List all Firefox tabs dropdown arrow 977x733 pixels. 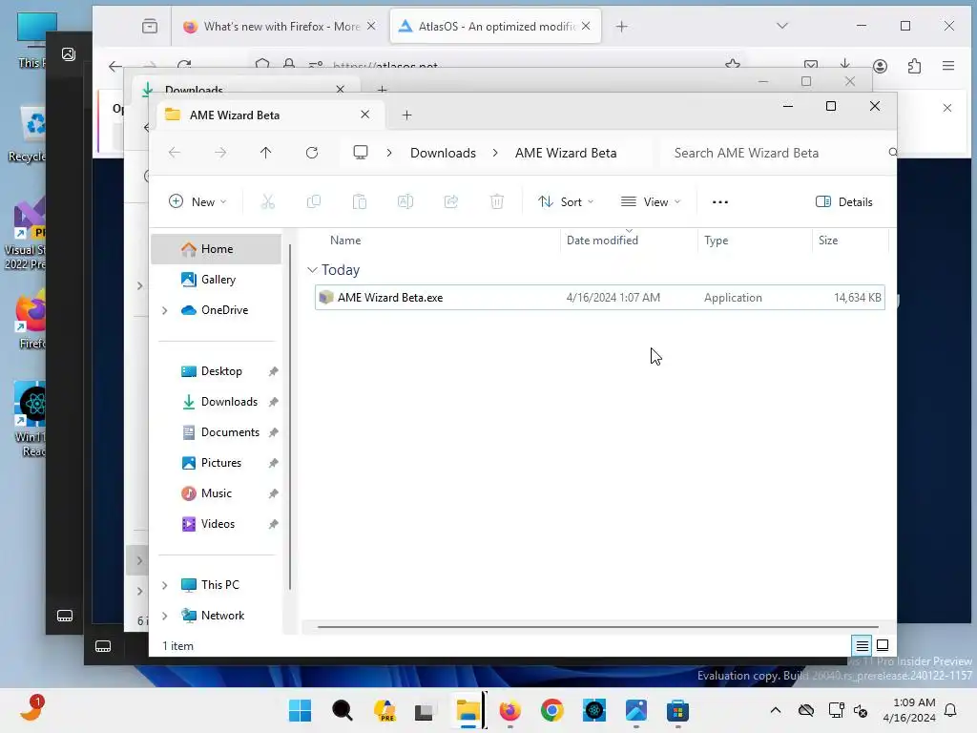coord(782,26)
